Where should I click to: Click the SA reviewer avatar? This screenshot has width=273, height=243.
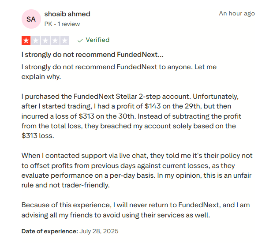[x=31, y=19]
